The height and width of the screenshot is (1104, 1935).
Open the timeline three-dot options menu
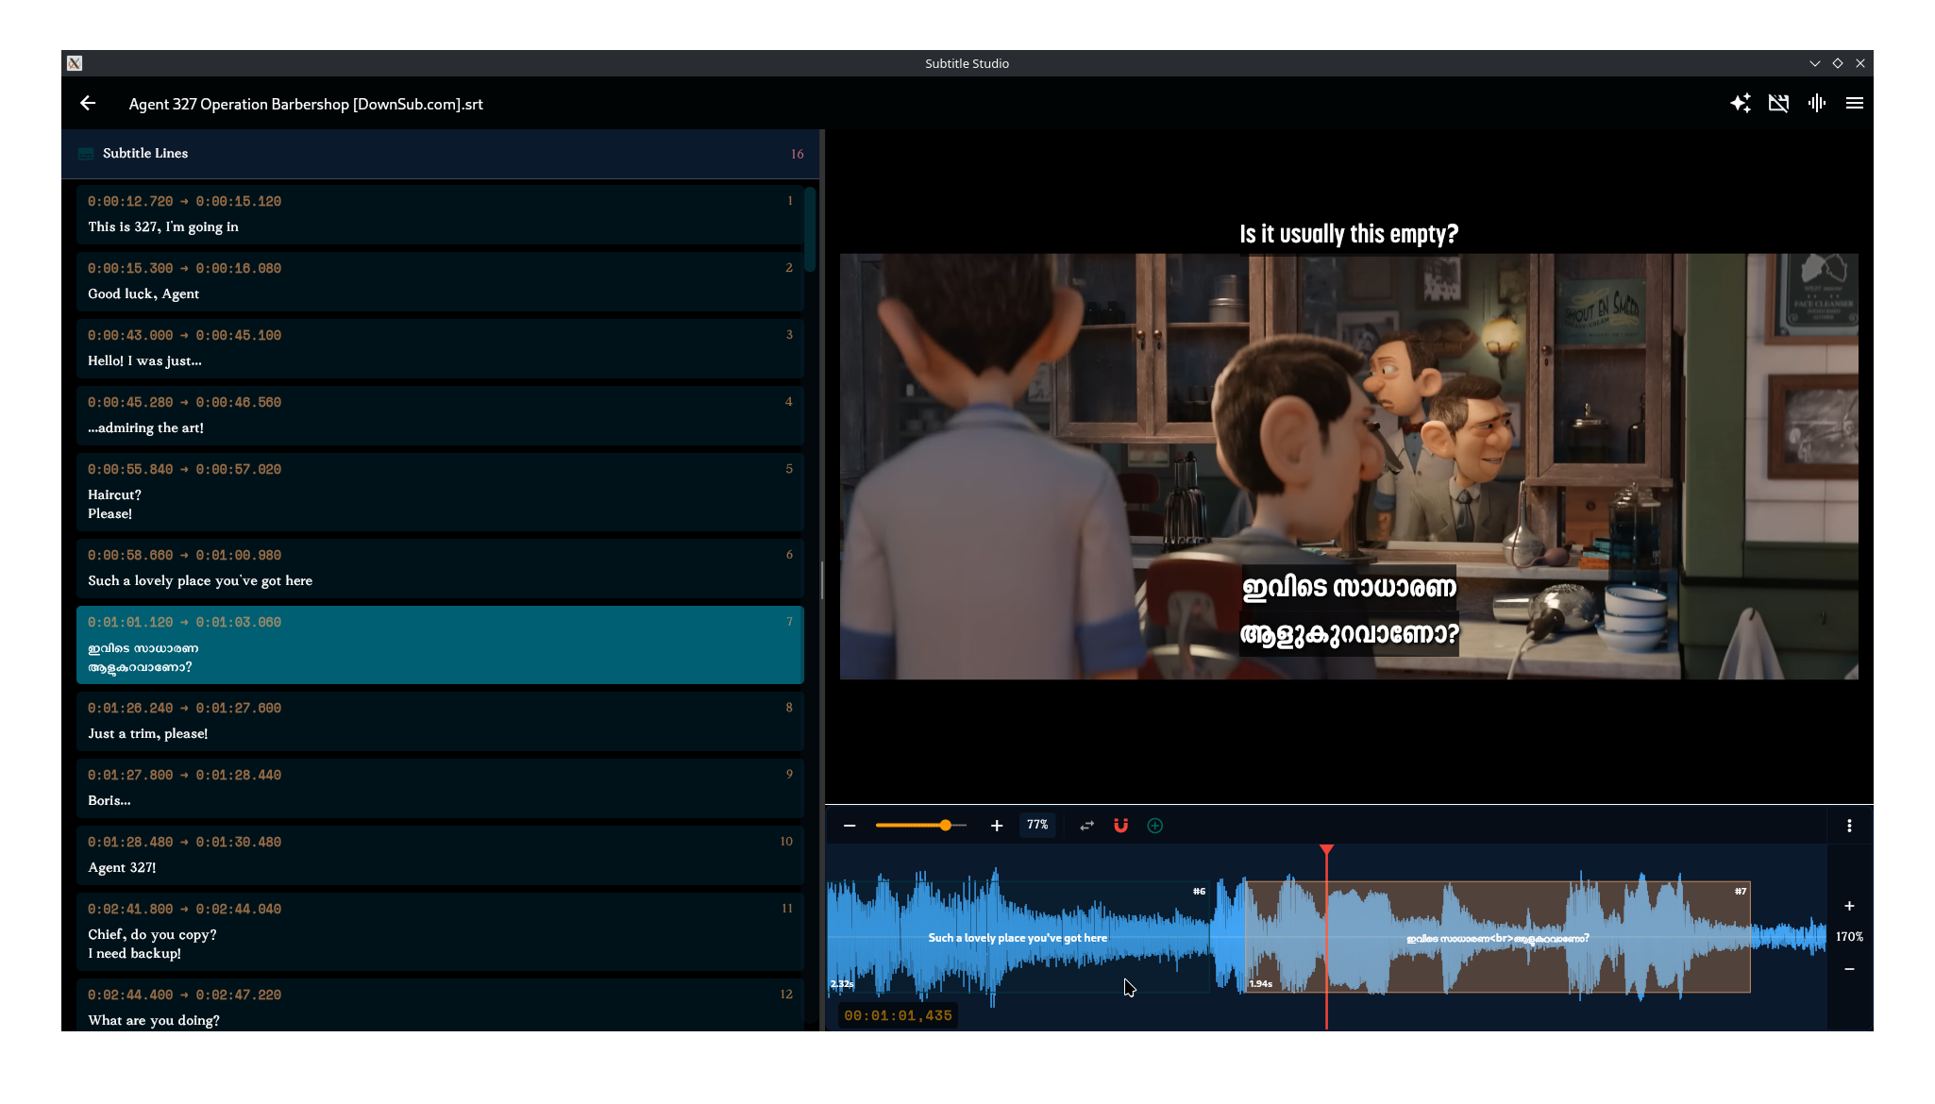click(x=1849, y=826)
